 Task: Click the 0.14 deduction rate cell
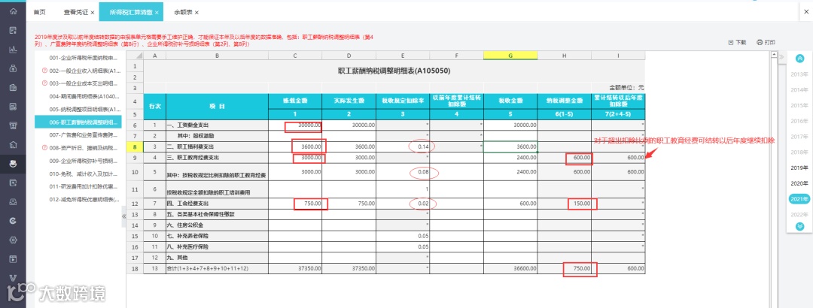coord(403,147)
